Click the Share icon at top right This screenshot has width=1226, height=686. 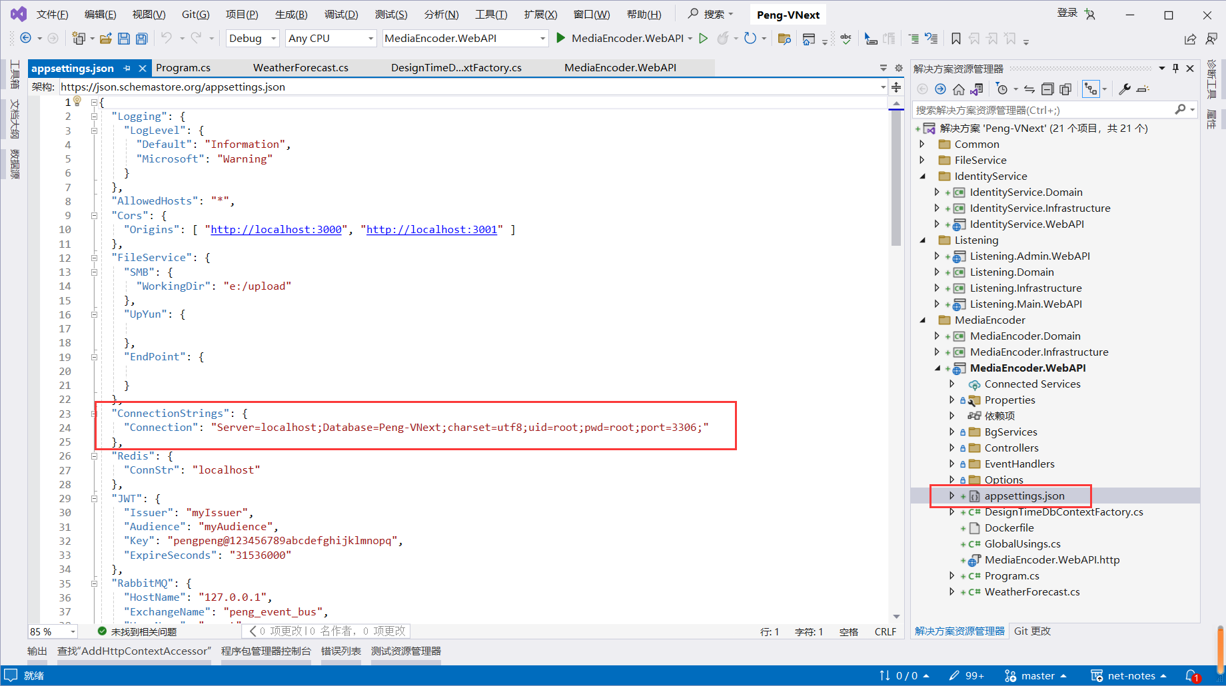point(1190,39)
